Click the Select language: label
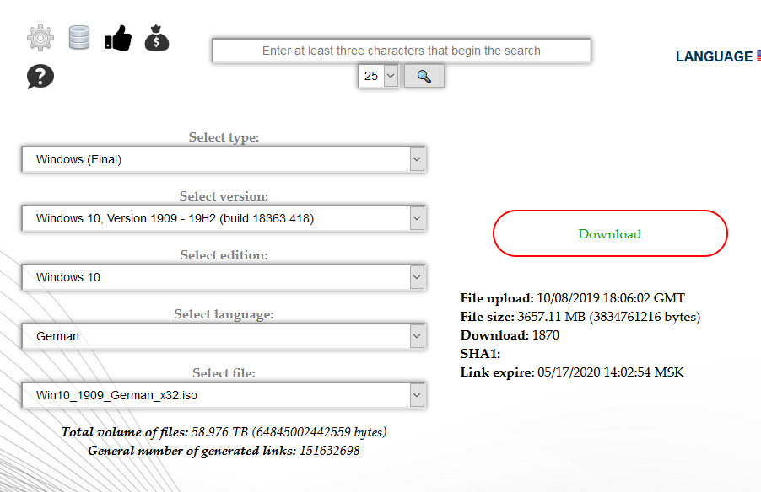Viewport: 761px width, 492px height. click(x=224, y=314)
